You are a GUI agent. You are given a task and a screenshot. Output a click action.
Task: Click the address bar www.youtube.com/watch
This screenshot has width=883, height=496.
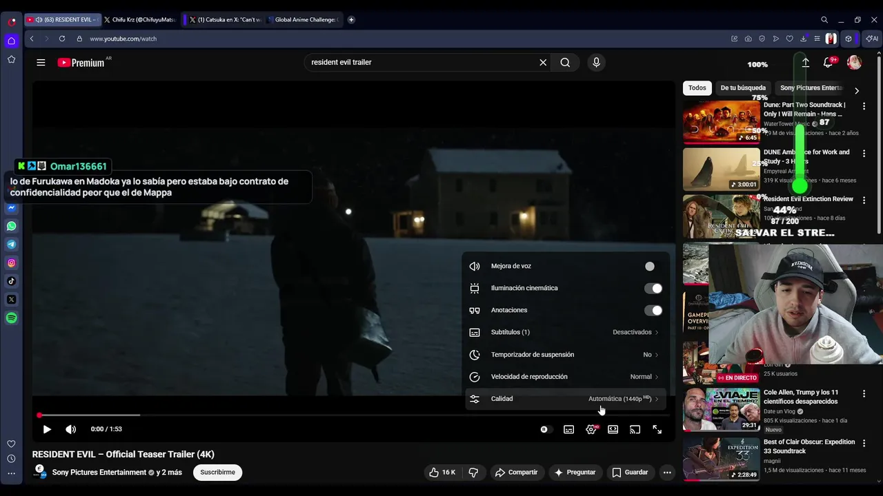(x=123, y=39)
